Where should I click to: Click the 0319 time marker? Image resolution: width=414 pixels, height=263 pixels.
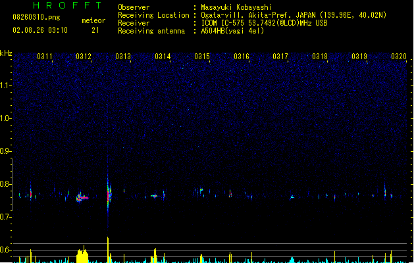[x=359, y=57]
